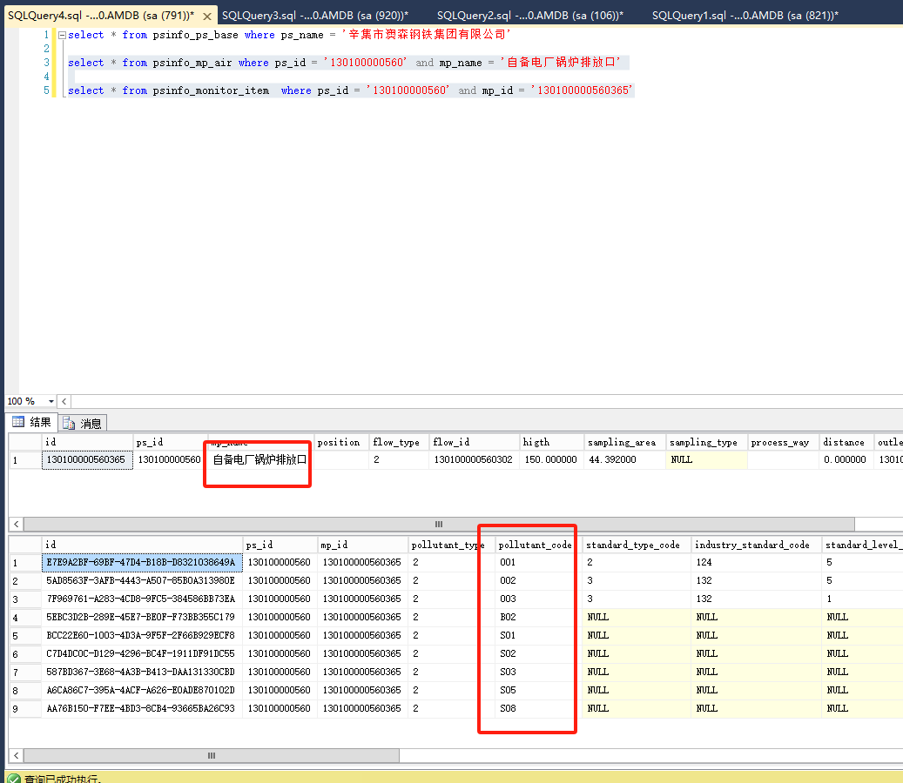Click row header 9 in second grid

click(x=25, y=708)
